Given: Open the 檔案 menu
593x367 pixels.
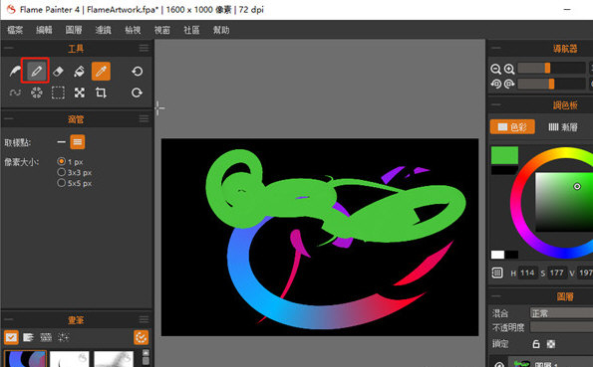Looking at the screenshot, I should [x=15, y=30].
